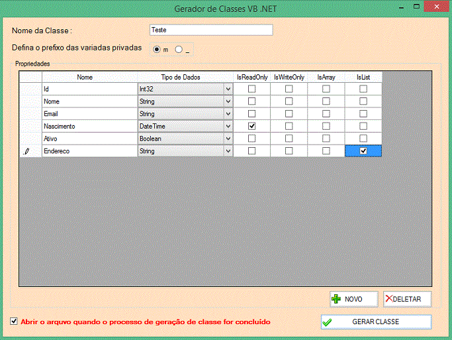The height and width of the screenshot is (340, 452).
Task: Toggle 'Abrir o arquivo' open-file checkbox
Action: coord(13,321)
